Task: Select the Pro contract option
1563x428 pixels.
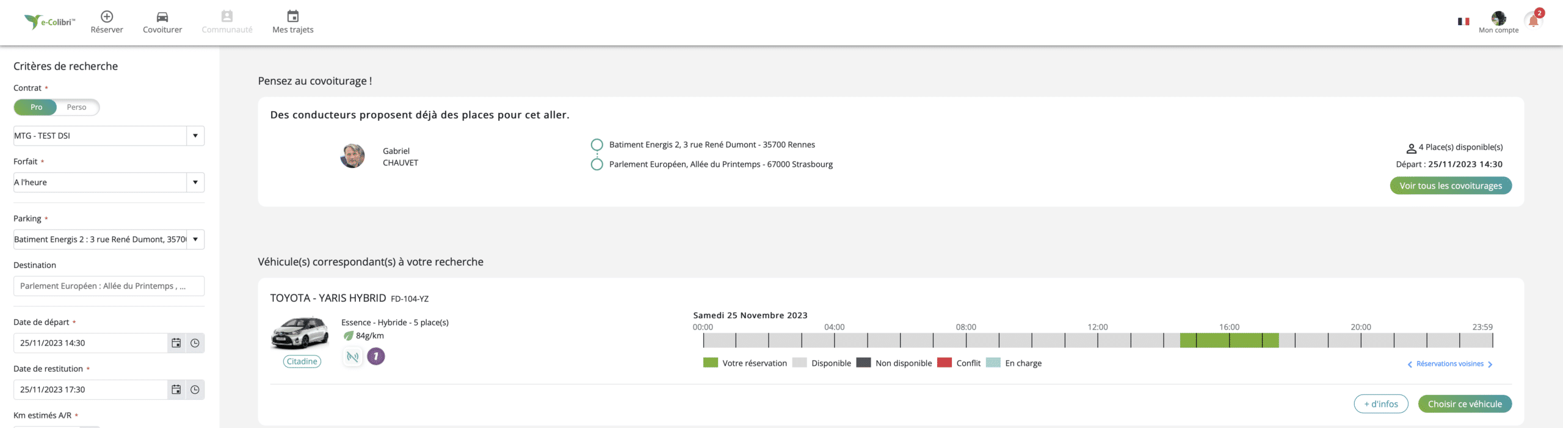Action: [x=36, y=107]
